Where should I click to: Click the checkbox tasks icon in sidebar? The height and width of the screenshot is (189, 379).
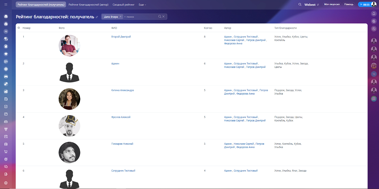click(6, 106)
